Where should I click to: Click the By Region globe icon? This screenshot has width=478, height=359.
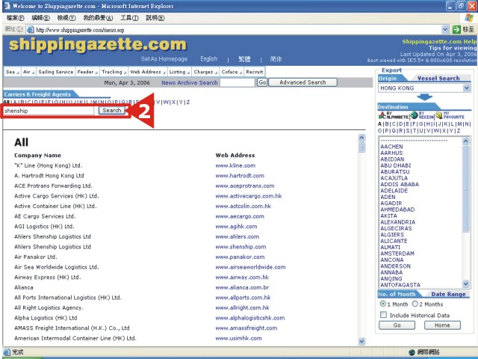pos(422,115)
